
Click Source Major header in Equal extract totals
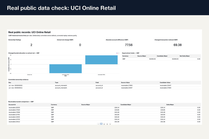142,56
